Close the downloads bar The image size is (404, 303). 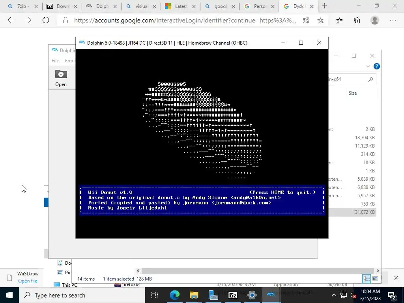pos(396,277)
